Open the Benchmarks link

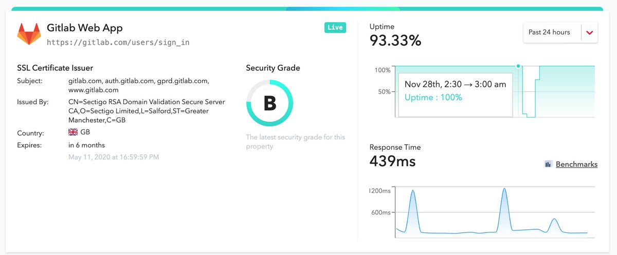click(576, 165)
